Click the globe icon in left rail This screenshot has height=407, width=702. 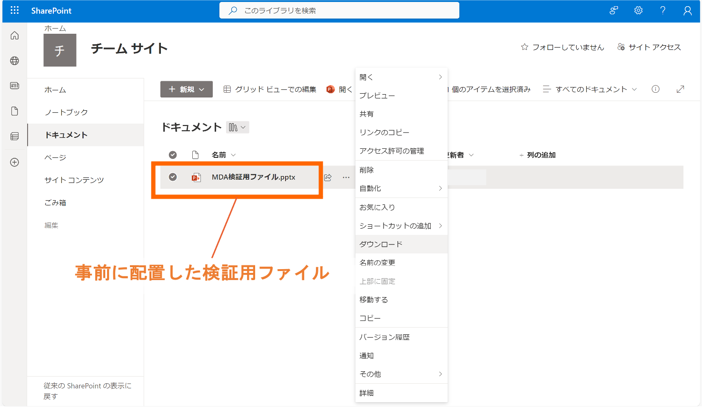pos(15,61)
